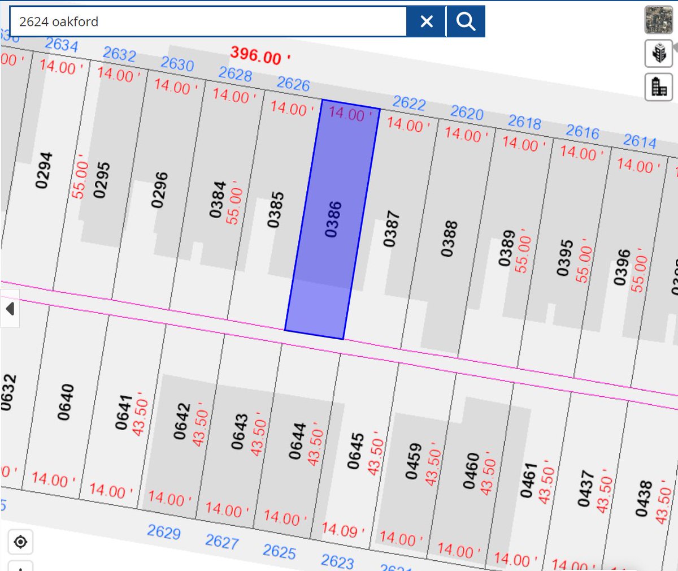Switch to aerial imagery basemap thumbnail
Viewport: 678px width, 571px height.
point(659,20)
